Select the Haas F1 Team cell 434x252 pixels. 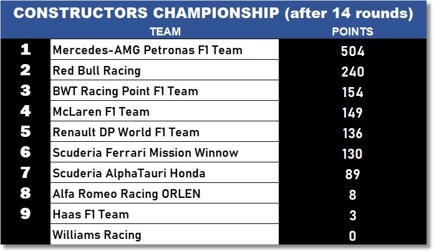click(92, 214)
